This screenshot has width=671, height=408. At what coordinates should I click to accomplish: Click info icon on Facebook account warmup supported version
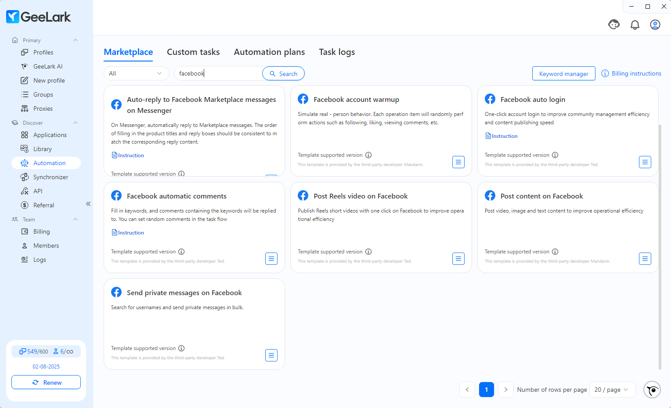(368, 155)
